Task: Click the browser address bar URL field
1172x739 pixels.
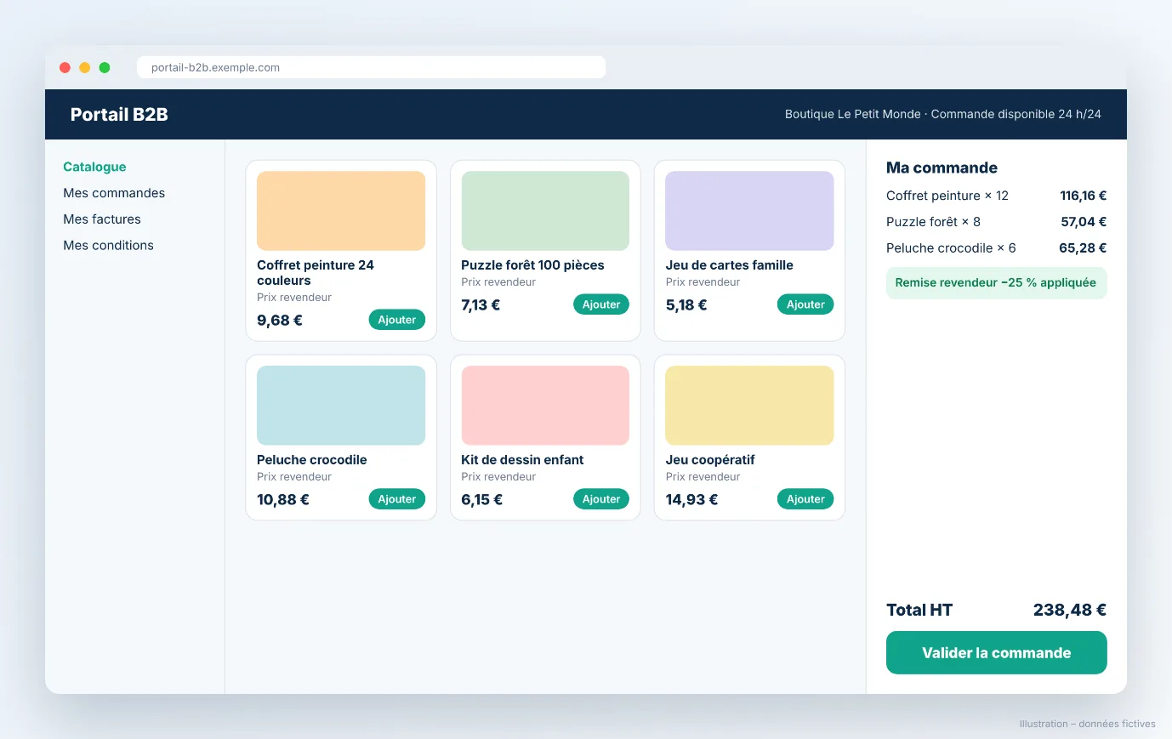Action: [371, 67]
